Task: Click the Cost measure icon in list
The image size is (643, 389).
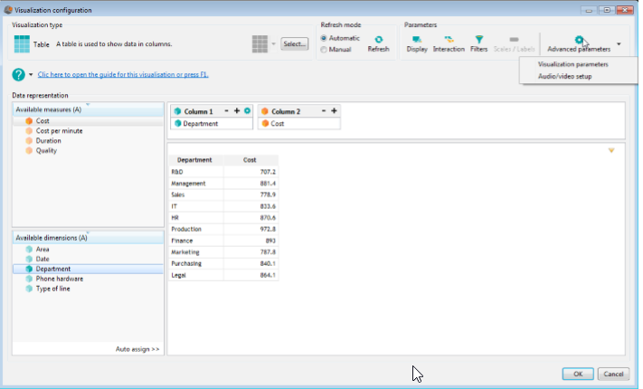Action: 29,120
